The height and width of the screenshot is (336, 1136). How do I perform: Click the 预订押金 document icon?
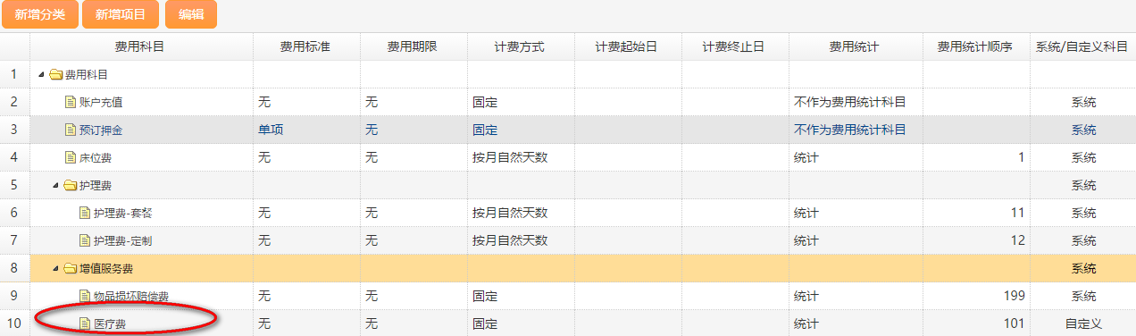click(x=71, y=130)
